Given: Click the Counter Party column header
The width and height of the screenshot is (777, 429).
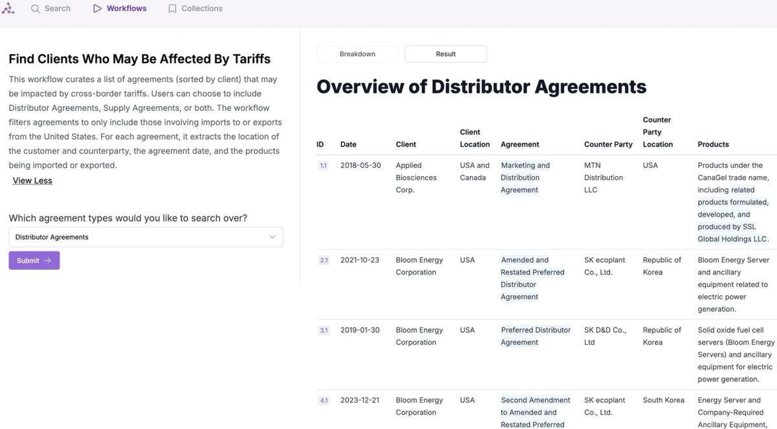Looking at the screenshot, I should point(608,144).
